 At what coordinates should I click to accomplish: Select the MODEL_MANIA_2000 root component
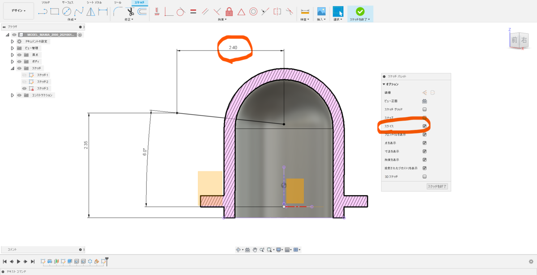pyautogui.click(x=51, y=34)
